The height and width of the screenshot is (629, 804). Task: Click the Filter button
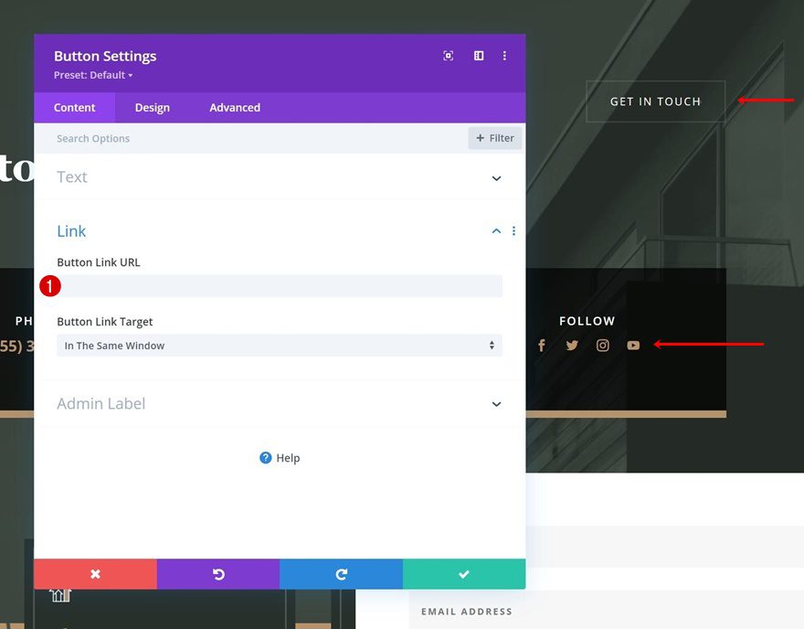(495, 138)
